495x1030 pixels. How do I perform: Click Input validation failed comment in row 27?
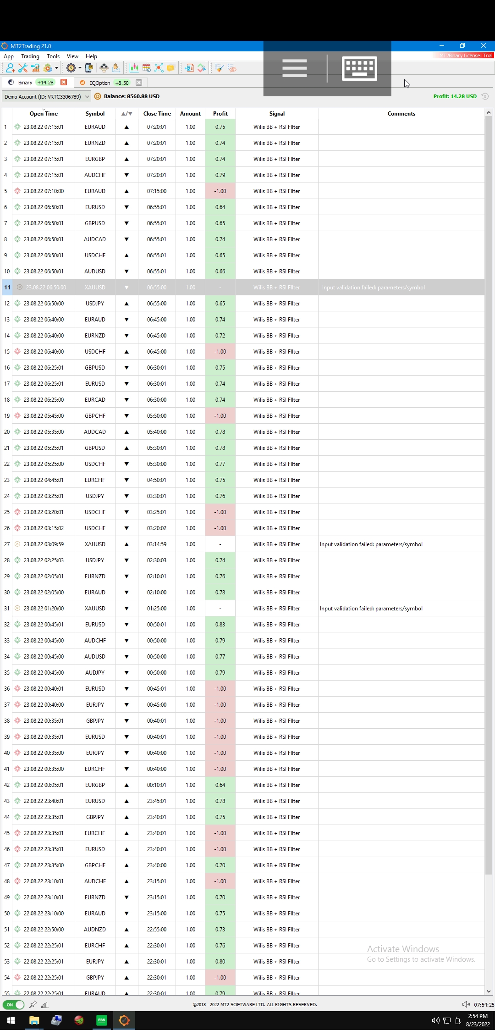point(371,544)
